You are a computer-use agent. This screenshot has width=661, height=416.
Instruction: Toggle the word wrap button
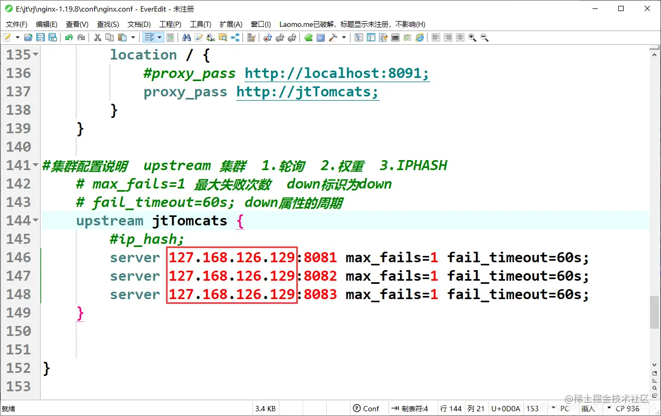pos(149,37)
